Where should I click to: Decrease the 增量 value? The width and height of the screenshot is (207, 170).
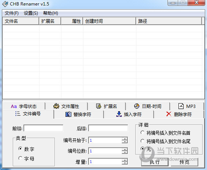coord(125,163)
